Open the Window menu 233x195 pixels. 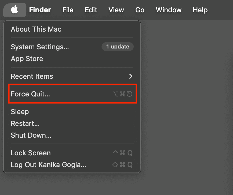(168, 10)
